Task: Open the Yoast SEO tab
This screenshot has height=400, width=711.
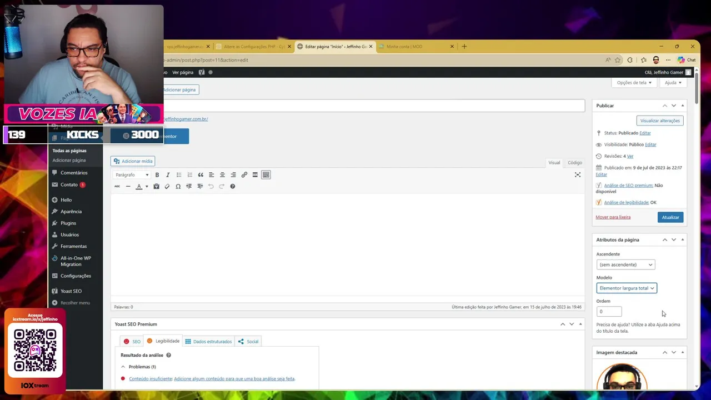Action: pyautogui.click(x=132, y=341)
